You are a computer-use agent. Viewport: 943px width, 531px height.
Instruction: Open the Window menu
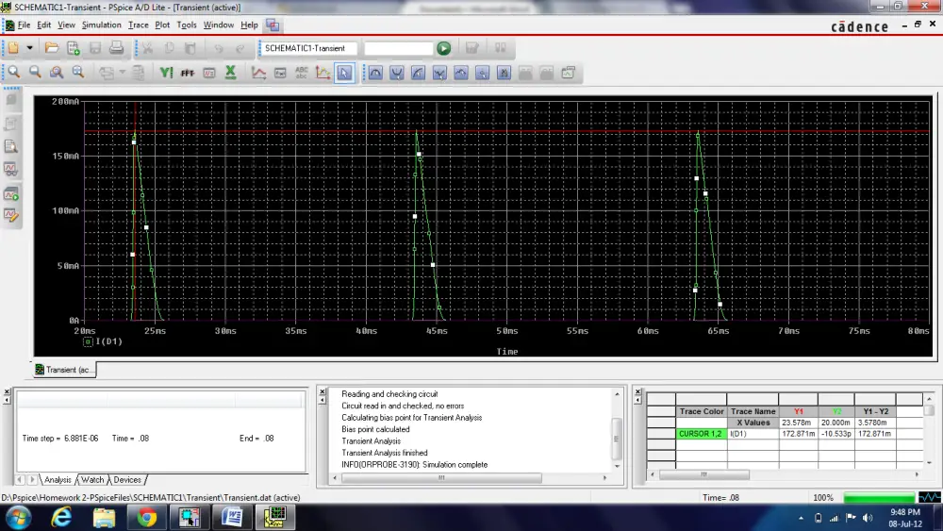pos(219,25)
